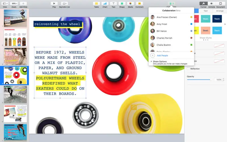This screenshot has width=227, height=142.
Task: Insert a Table from the toolbar
Action: [x=96, y=3]
